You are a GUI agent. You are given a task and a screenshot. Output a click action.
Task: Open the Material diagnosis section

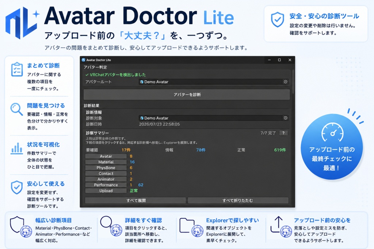[106, 162]
